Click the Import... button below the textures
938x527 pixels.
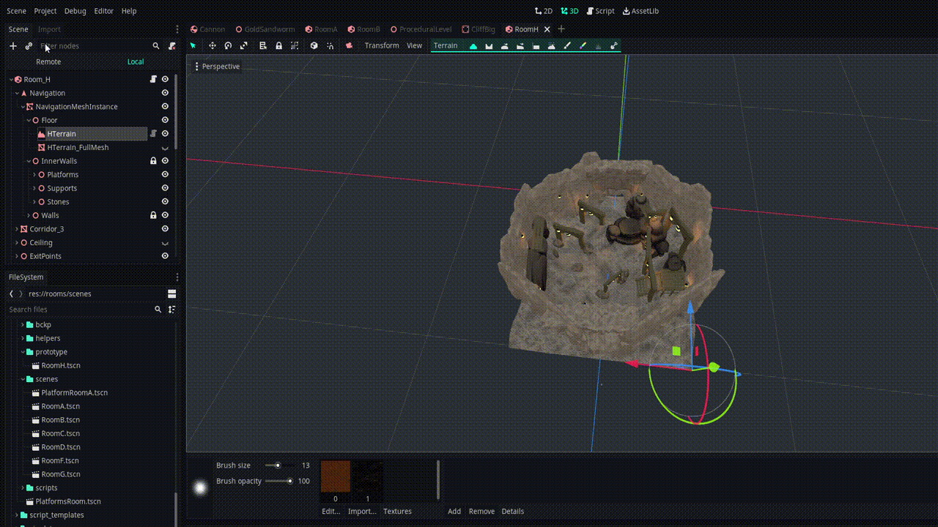coord(363,511)
